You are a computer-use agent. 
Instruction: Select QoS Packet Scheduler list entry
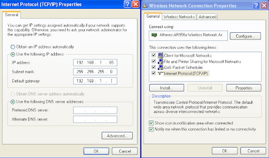183,67
